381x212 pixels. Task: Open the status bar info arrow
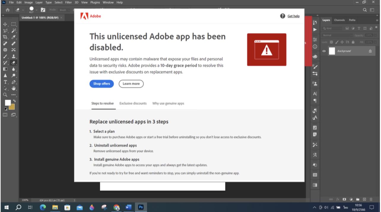(x=74, y=200)
